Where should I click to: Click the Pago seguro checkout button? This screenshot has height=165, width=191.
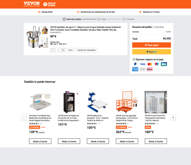(x=152, y=45)
